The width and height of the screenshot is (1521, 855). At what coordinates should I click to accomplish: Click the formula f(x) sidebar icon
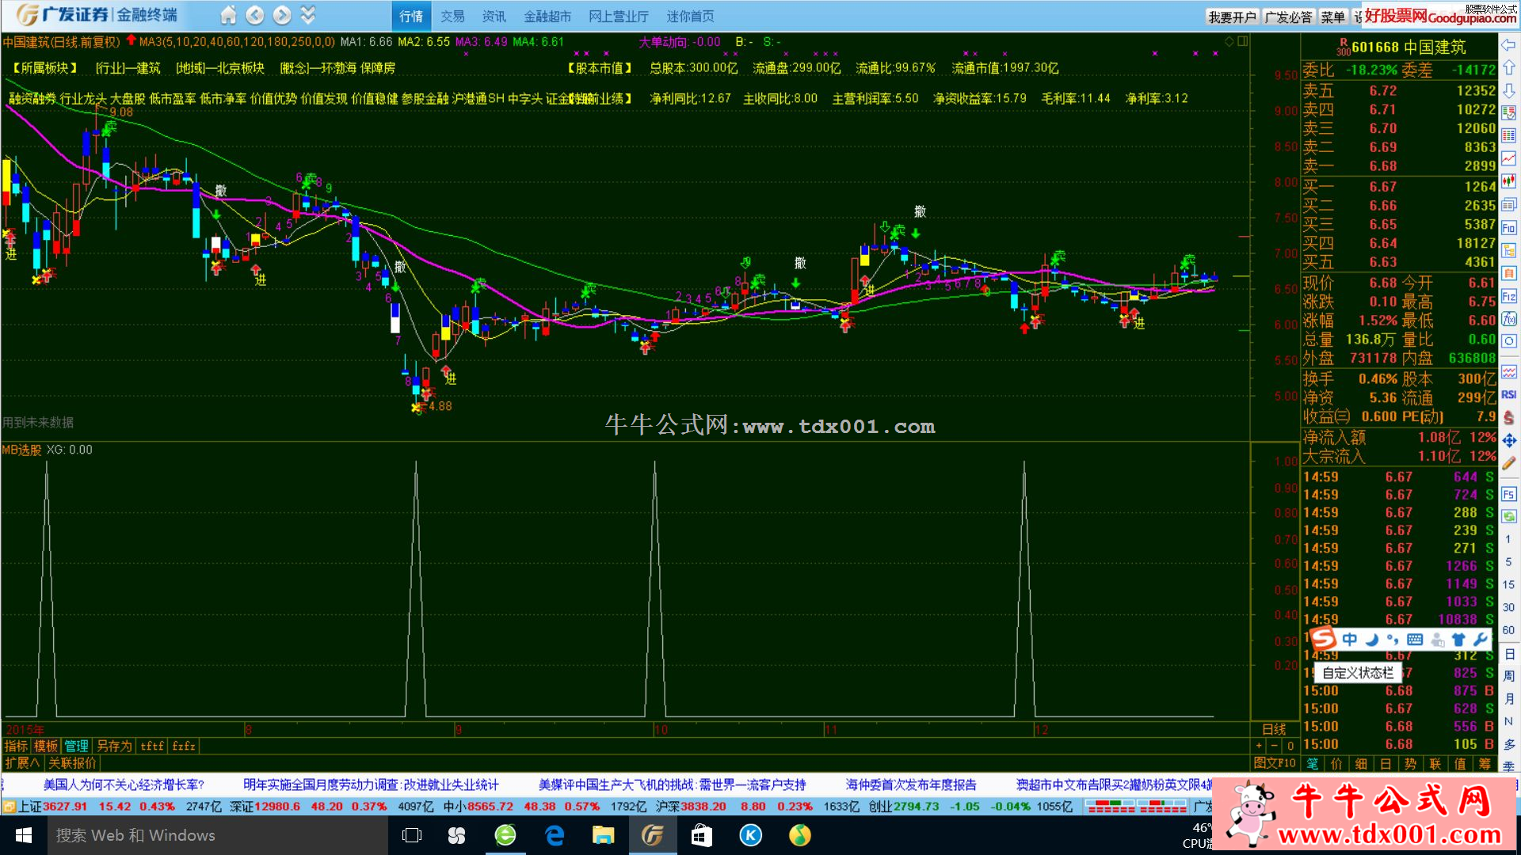tap(1508, 319)
